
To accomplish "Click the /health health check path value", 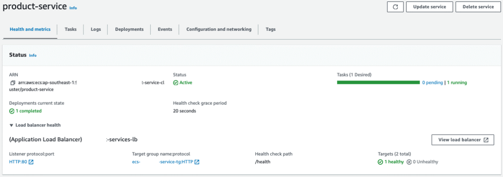I will click(x=263, y=162).
